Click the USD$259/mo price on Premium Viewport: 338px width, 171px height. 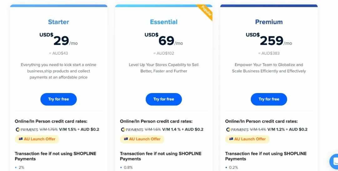[269, 39]
